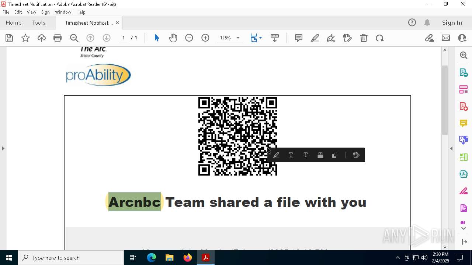Open the notifications bell
This screenshot has width=472, height=265.
pyautogui.click(x=427, y=22)
